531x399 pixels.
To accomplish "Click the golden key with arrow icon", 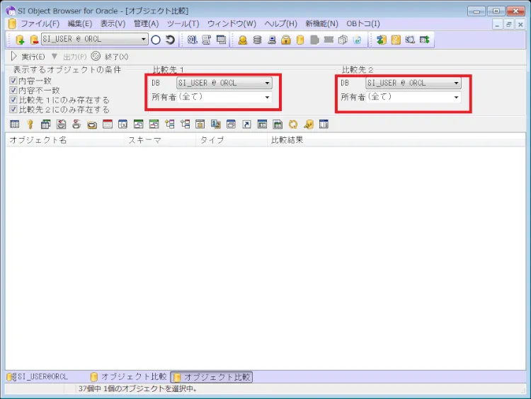I will coord(309,125).
